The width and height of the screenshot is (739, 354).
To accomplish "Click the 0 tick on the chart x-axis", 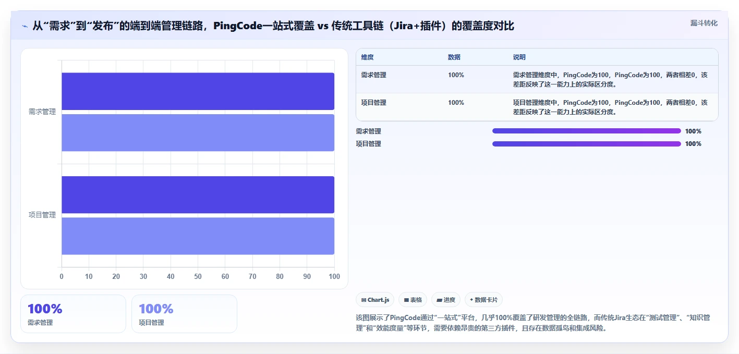I will [x=62, y=276].
